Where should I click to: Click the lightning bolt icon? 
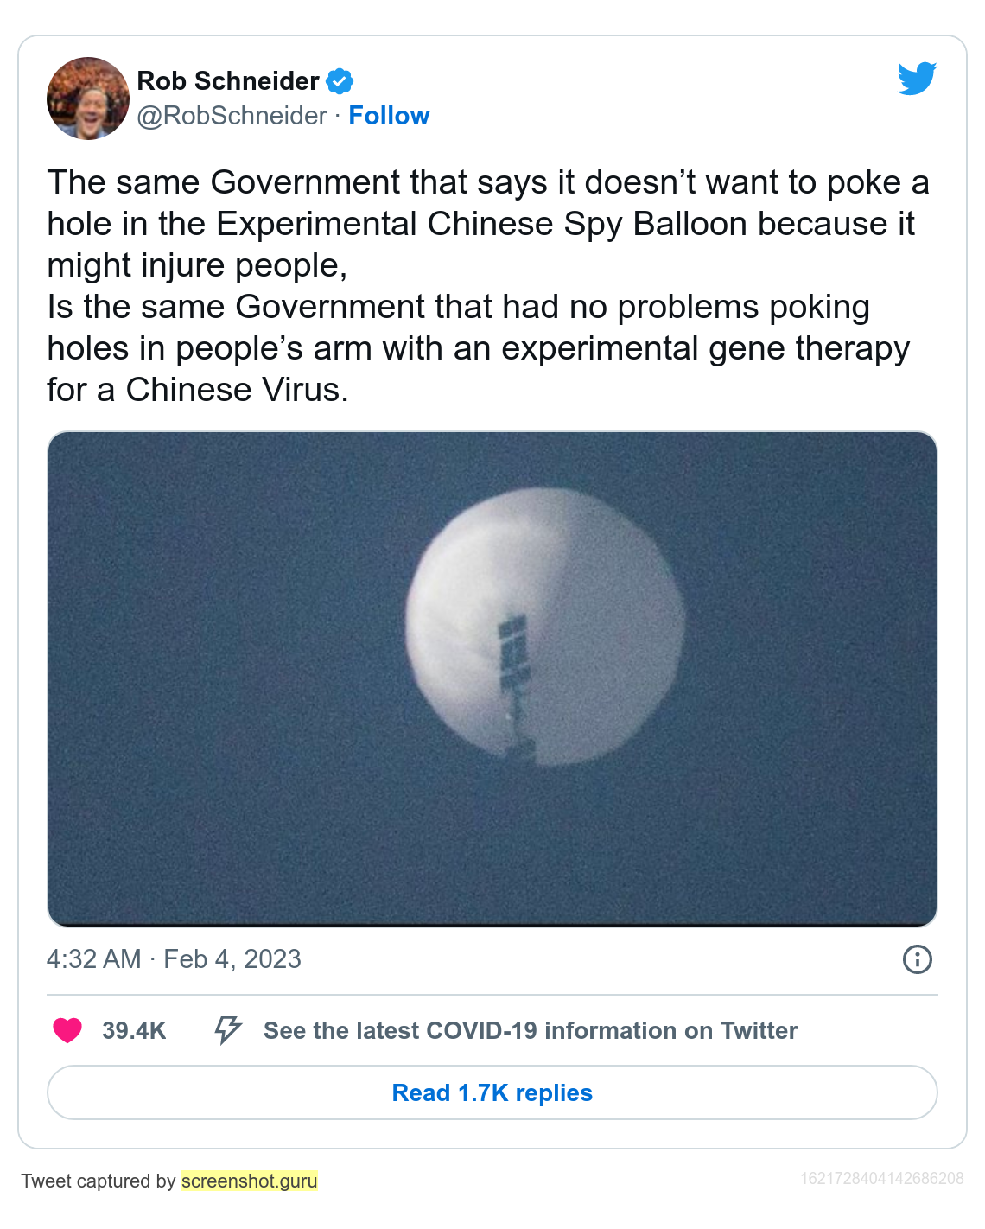pyautogui.click(x=228, y=1030)
